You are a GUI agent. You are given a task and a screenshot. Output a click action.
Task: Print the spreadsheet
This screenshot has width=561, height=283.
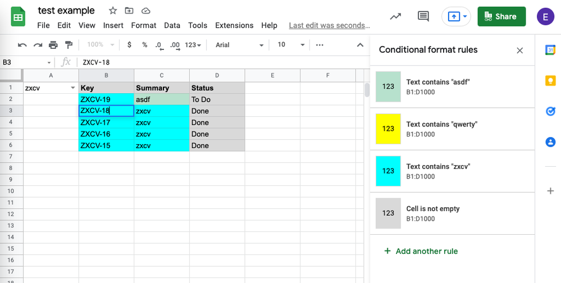[x=53, y=45]
